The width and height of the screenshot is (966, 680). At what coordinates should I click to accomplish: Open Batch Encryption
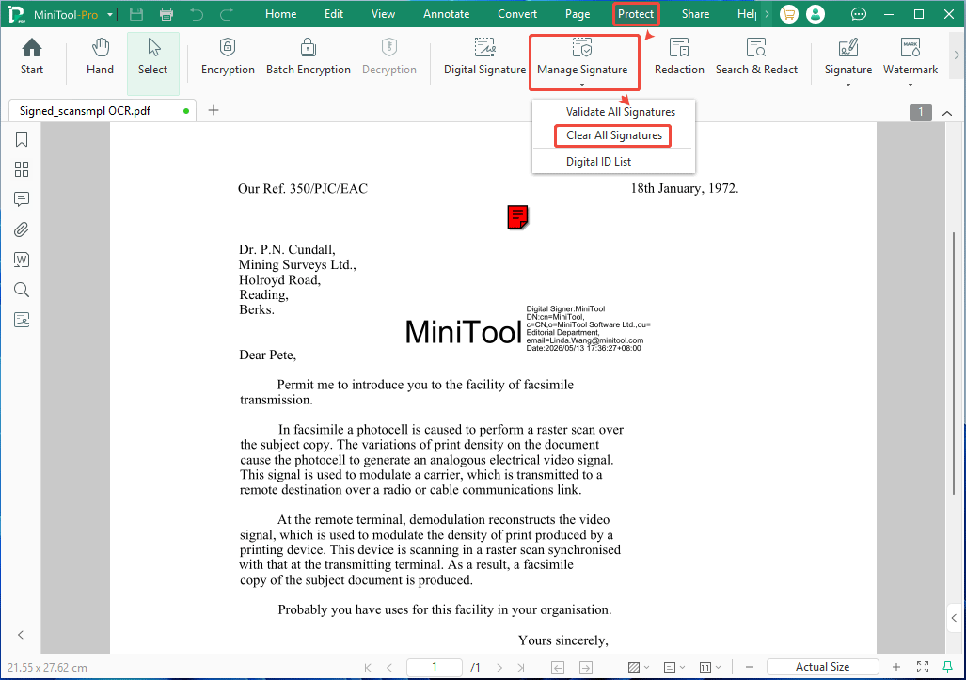click(308, 57)
